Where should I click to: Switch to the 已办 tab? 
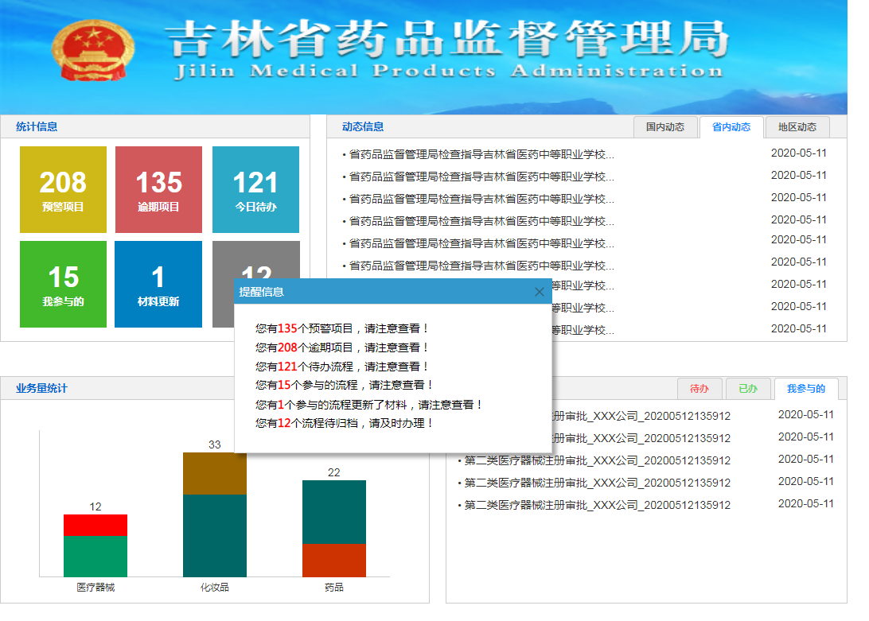[x=748, y=389]
